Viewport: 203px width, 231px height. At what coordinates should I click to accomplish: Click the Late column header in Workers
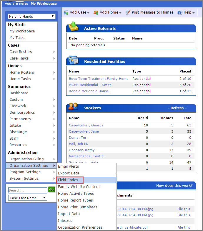187,118
